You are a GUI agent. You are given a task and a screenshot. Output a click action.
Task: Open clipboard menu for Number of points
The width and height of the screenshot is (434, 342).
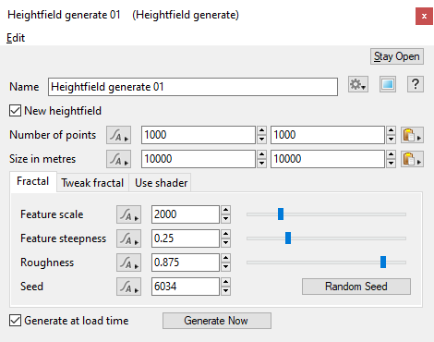point(412,135)
